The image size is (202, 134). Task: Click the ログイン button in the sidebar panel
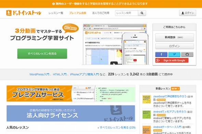(x=174, y=46)
